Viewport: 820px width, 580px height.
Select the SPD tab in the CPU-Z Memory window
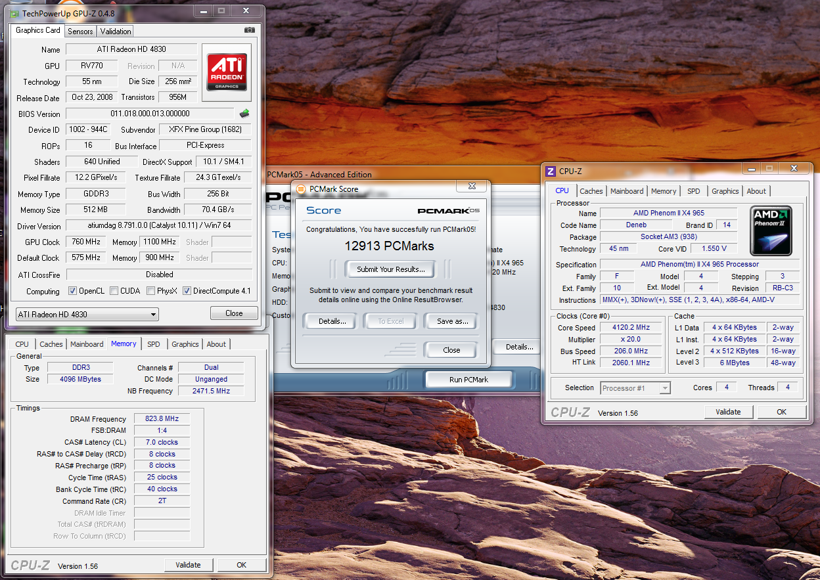[153, 344]
